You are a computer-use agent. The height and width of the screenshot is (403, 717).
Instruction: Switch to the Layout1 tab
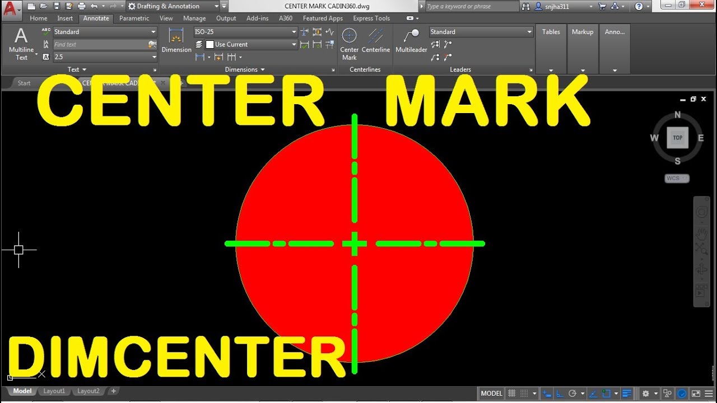pos(54,391)
